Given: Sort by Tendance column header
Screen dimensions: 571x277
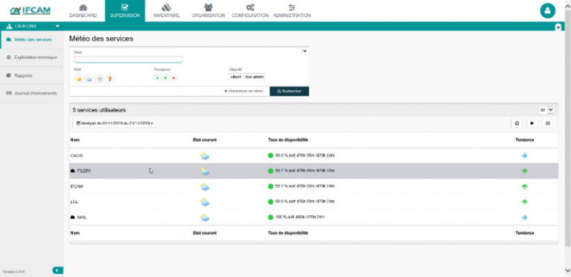Looking at the screenshot, I should 524,140.
